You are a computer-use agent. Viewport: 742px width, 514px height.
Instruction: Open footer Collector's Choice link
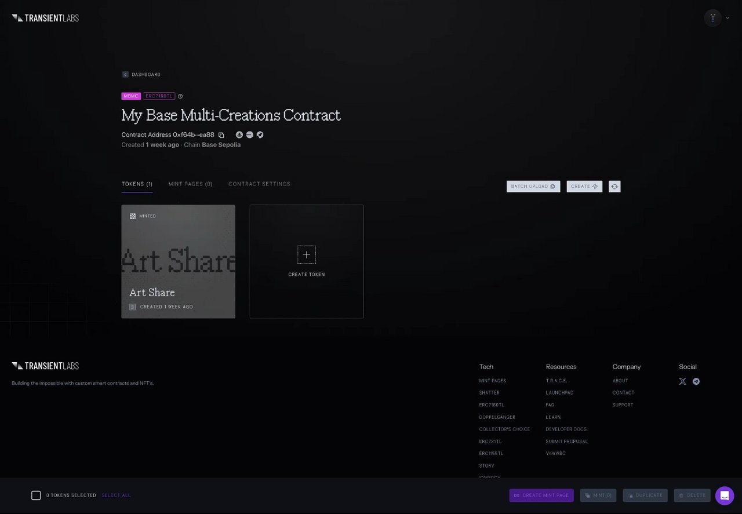pyautogui.click(x=504, y=429)
